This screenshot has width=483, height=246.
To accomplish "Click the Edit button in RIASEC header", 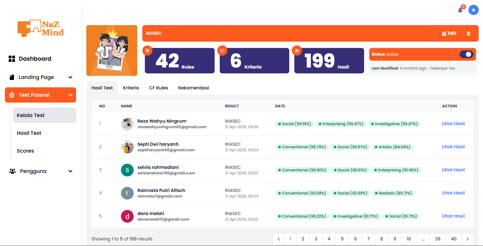I will point(449,34).
